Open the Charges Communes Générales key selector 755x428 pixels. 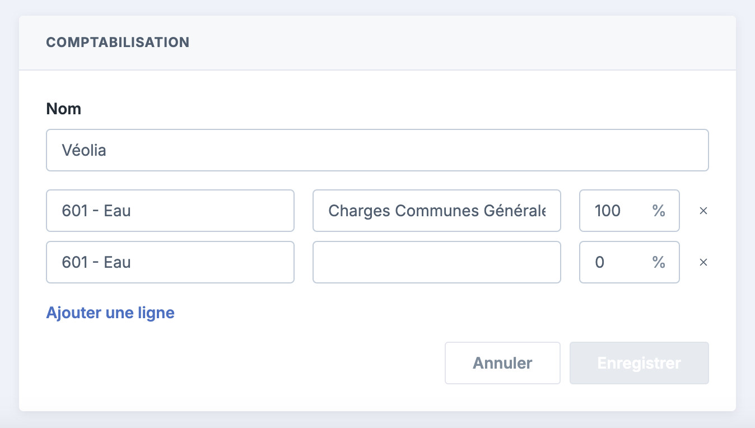pos(437,211)
